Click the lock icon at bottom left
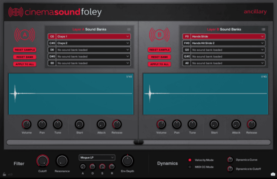 click(4, 174)
